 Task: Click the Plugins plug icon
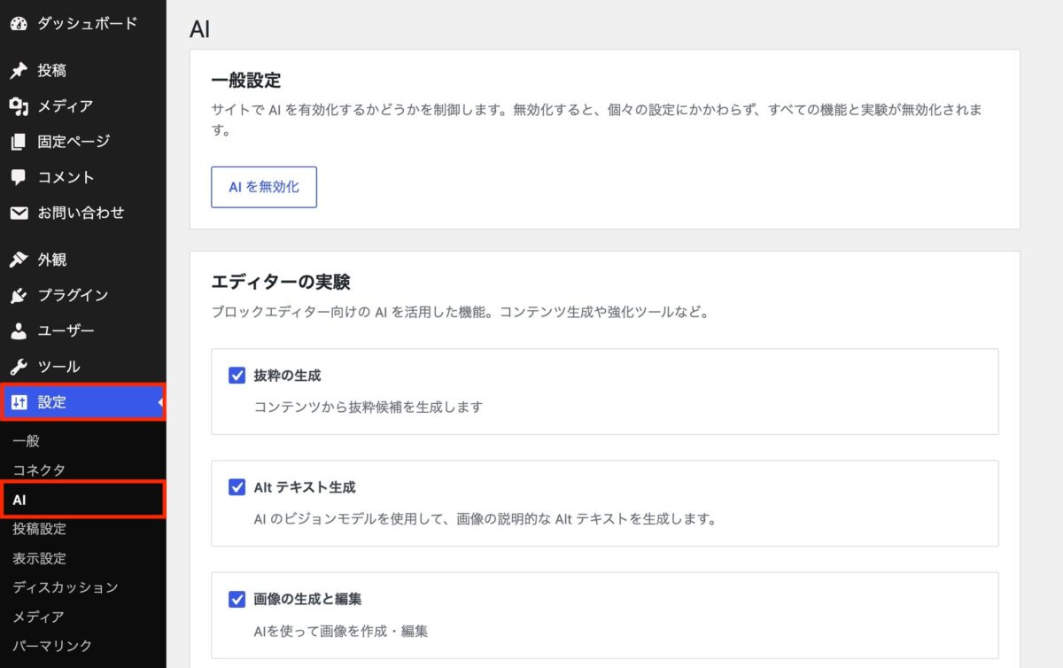point(19,296)
